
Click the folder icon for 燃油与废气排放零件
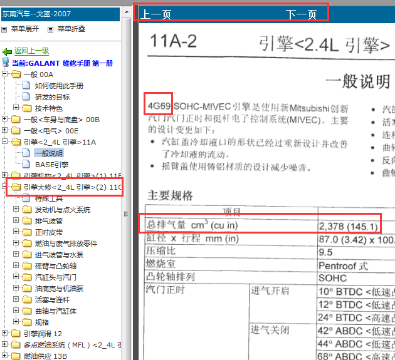click(x=27, y=243)
